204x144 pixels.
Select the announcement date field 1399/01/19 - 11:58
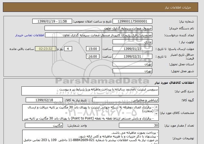point(52,21)
